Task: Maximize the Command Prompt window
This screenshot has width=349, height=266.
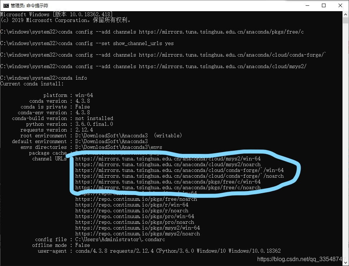Action: pyautogui.click(x=324, y=5)
